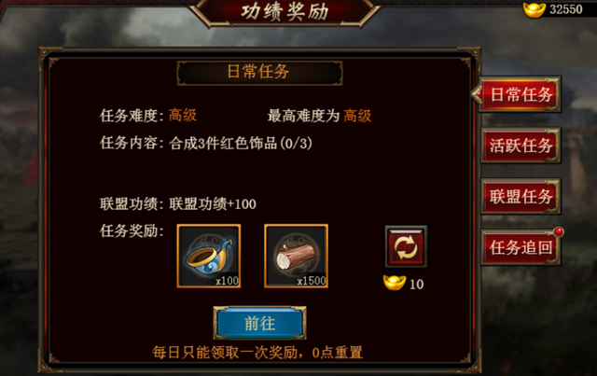Tap the wood log reward x1500

pyautogui.click(x=297, y=256)
